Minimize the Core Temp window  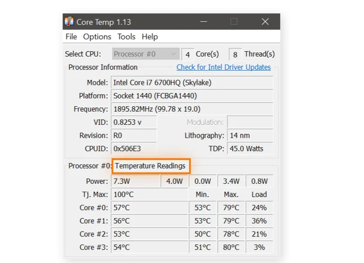(x=203, y=22)
